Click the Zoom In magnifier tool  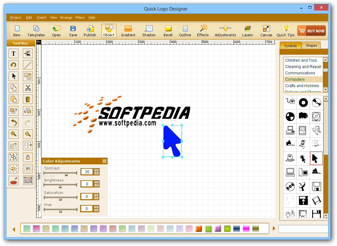14,134
